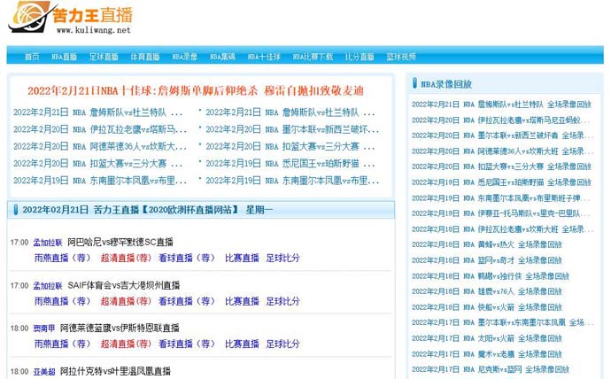Open left column 2月21日 詹姆斯队vs杜兰特队 link
The height and width of the screenshot is (379, 611).
97,112
